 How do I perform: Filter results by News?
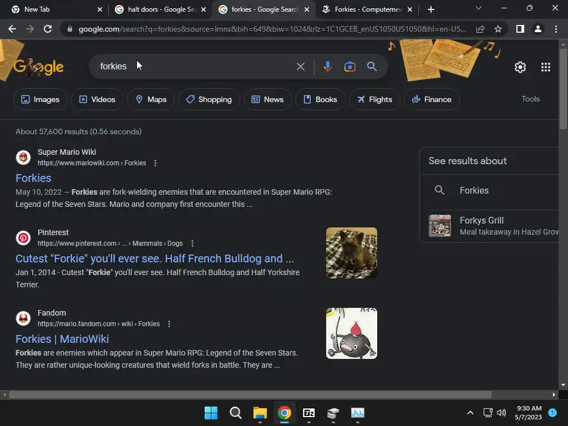pyautogui.click(x=267, y=99)
